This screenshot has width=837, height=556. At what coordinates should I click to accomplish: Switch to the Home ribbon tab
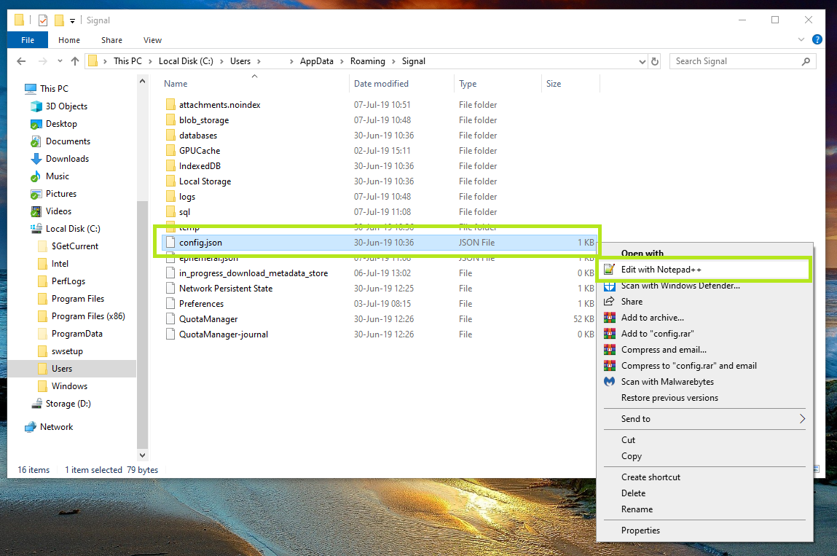point(69,40)
